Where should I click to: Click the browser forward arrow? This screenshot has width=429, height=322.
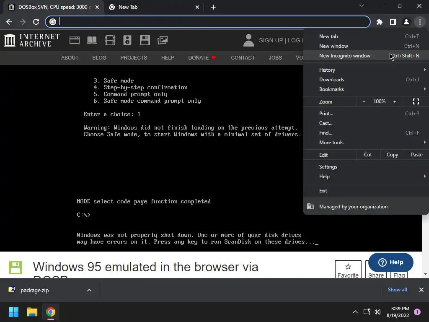(23, 22)
